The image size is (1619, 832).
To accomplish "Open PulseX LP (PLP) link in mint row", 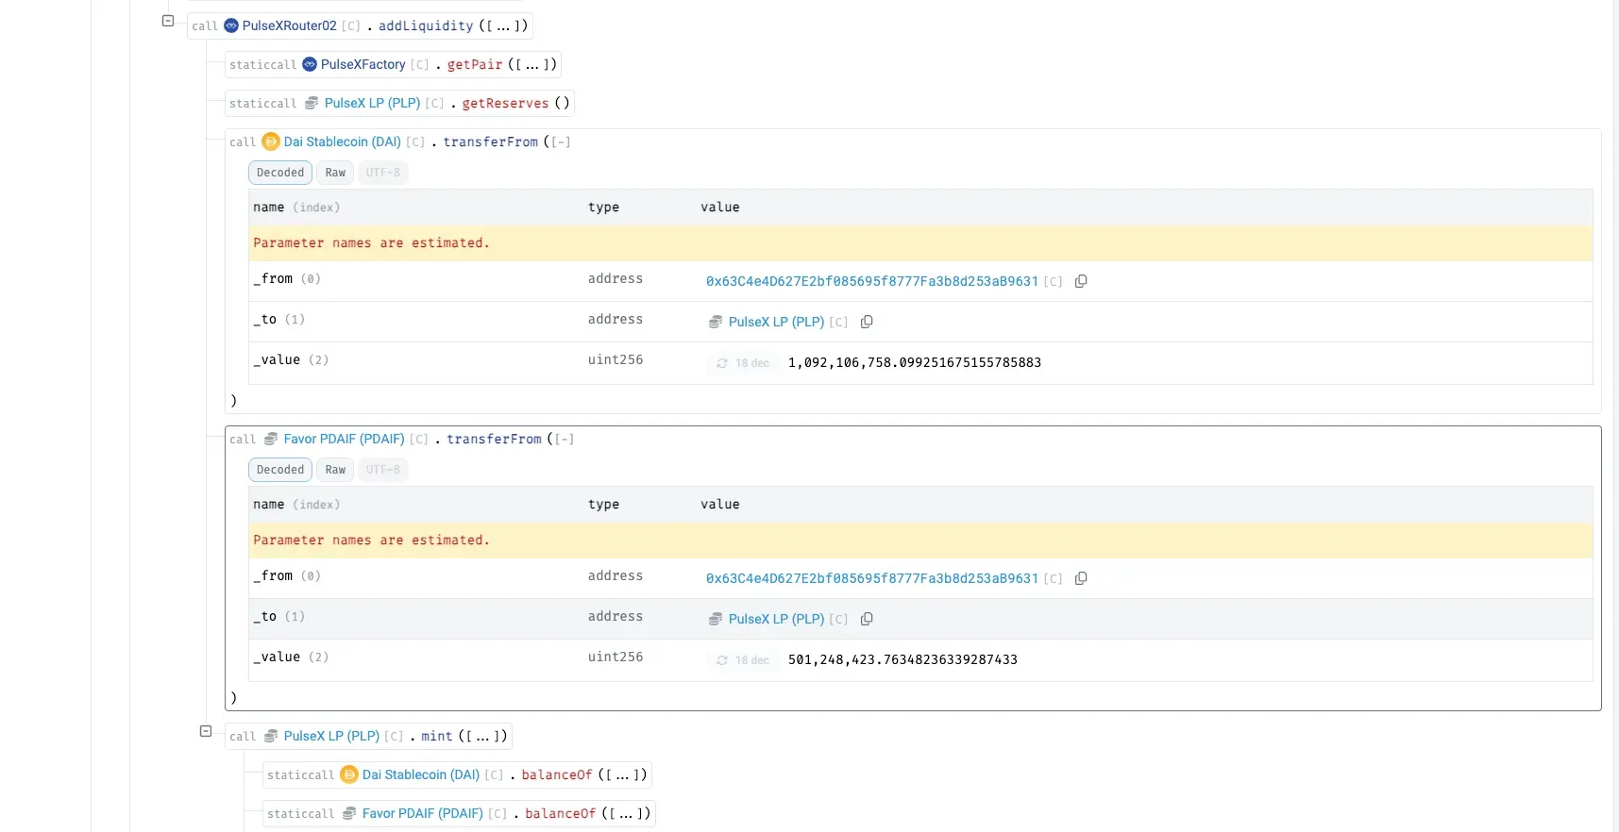I will click(x=331, y=737).
